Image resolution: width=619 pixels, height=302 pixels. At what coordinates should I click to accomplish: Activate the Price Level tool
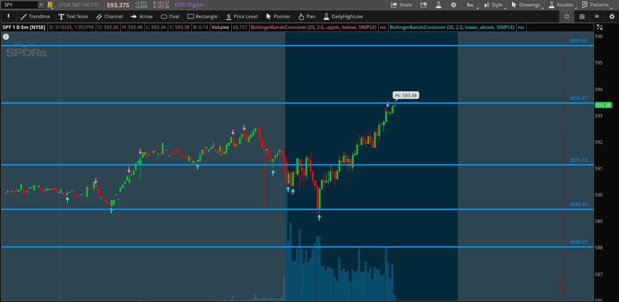(x=241, y=16)
